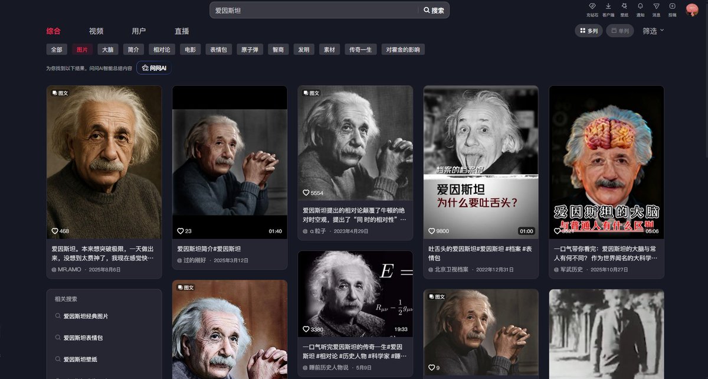Select the 全部 filter chip
Screen dimensions: 708x379
[56, 50]
